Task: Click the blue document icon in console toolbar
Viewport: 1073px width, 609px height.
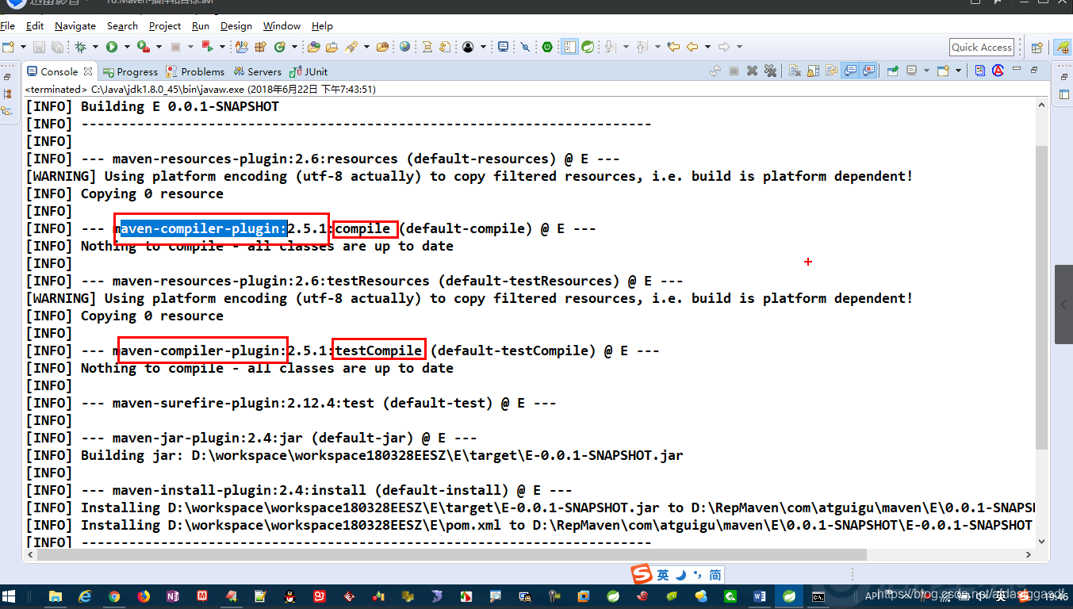Action: click(980, 71)
